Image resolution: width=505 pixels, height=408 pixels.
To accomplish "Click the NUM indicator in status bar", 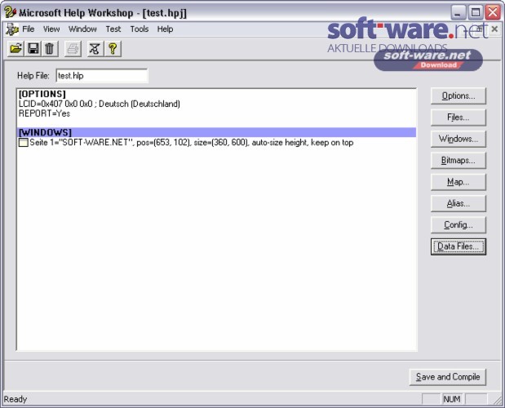I will click(452, 399).
